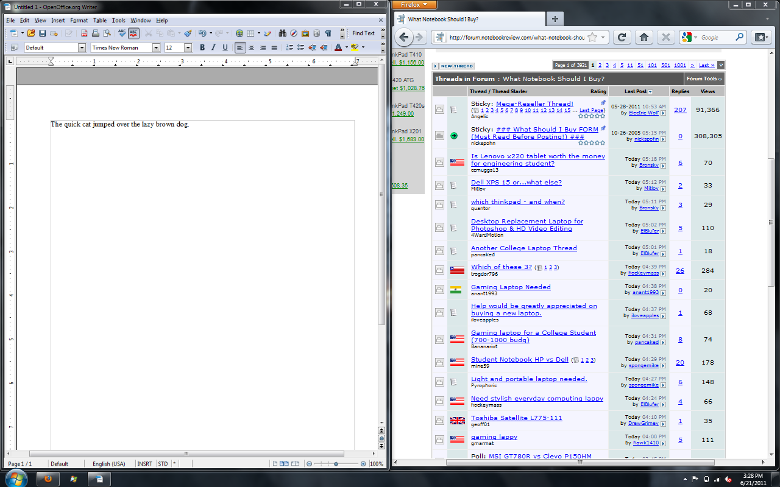This screenshot has width=780, height=487.
Task: Toggle Underline formatting
Action: click(x=225, y=47)
